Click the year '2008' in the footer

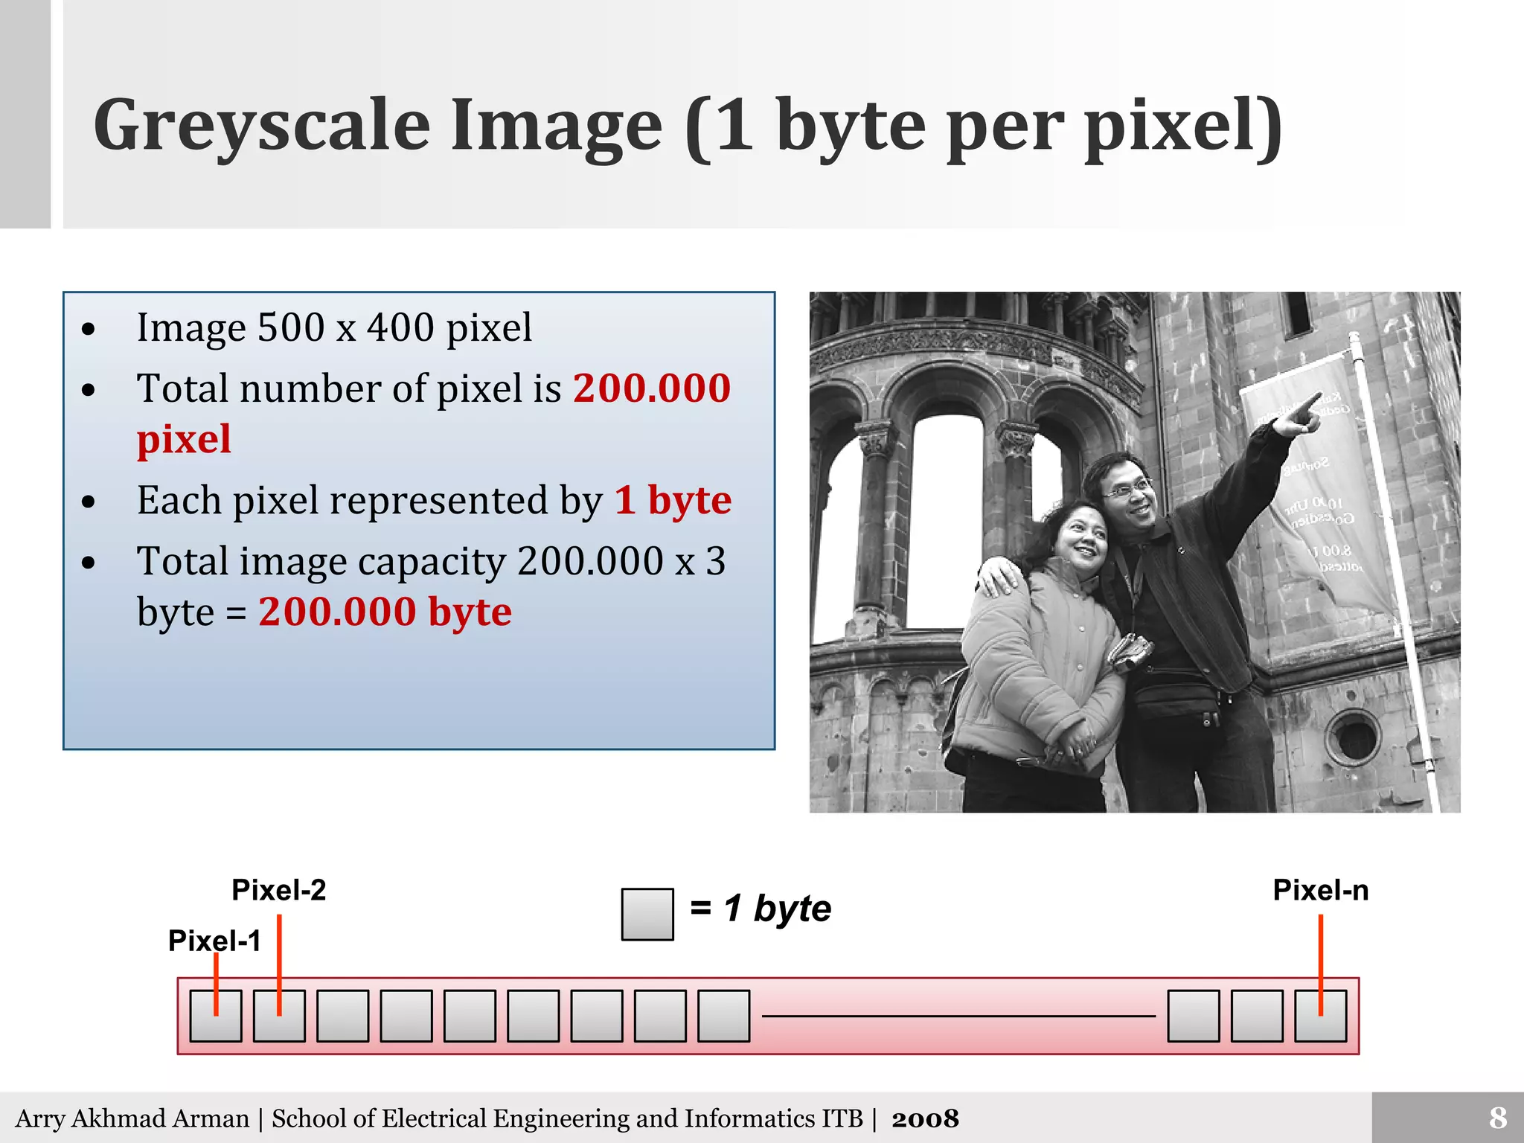[x=925, y=1118]
